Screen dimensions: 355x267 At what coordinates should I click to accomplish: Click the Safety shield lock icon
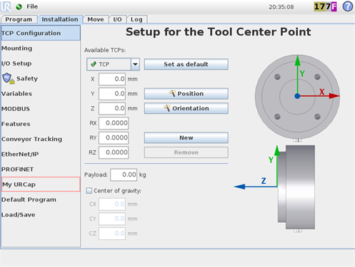pos(9,78)
